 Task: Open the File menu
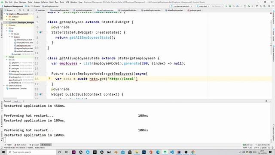[x=6, y=2]
